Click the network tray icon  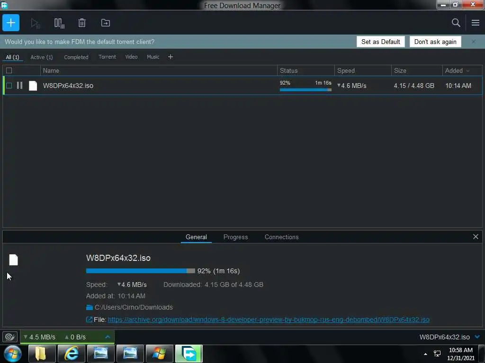click(437, 354)
